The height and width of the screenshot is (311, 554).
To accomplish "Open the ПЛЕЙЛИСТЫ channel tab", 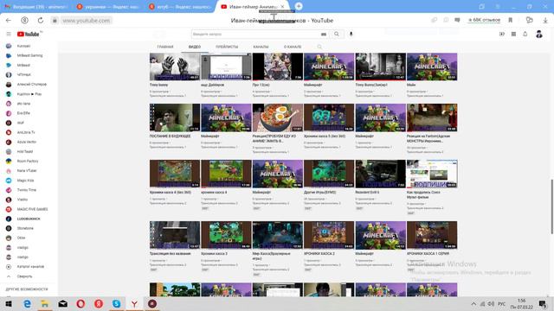I will tap(227, 47).
